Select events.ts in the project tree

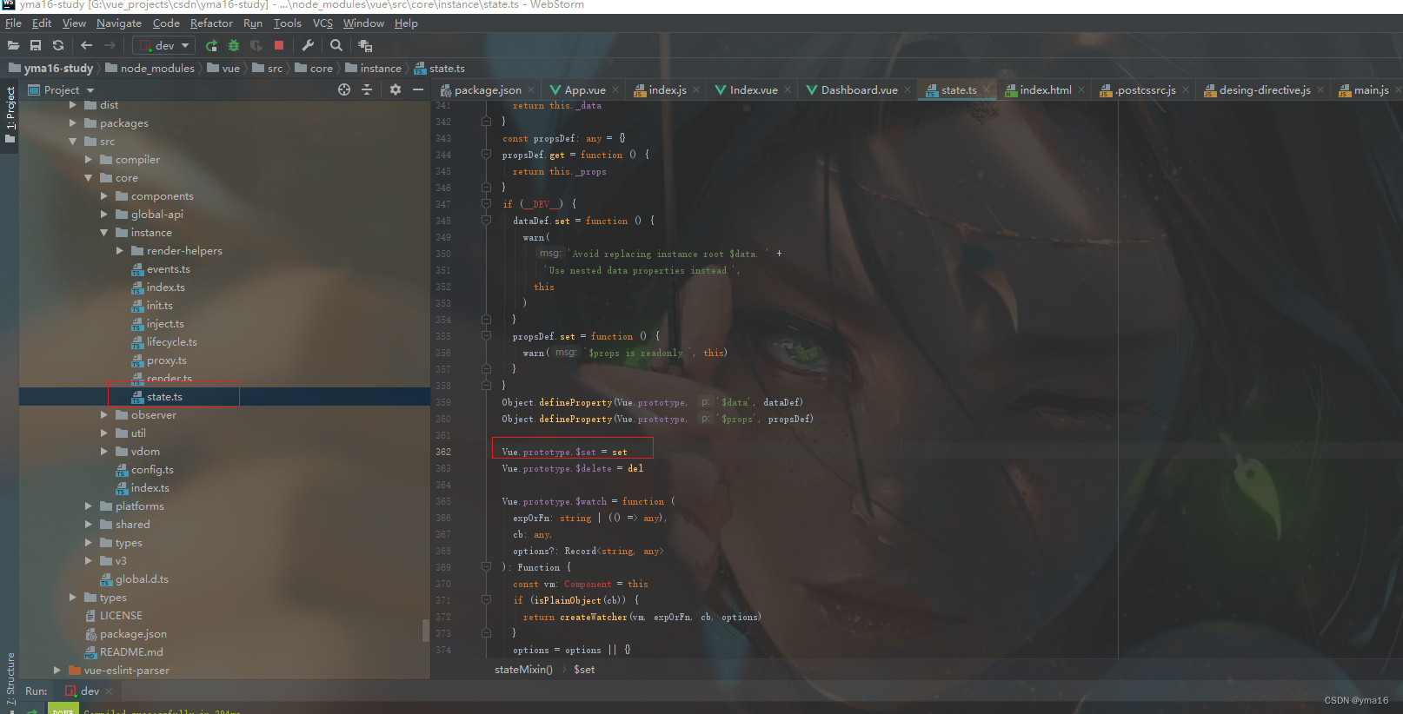point(168,269)
